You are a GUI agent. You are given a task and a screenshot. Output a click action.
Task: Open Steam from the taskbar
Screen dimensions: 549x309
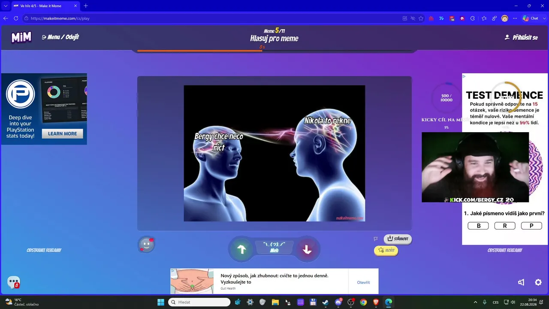click(326, 302)
